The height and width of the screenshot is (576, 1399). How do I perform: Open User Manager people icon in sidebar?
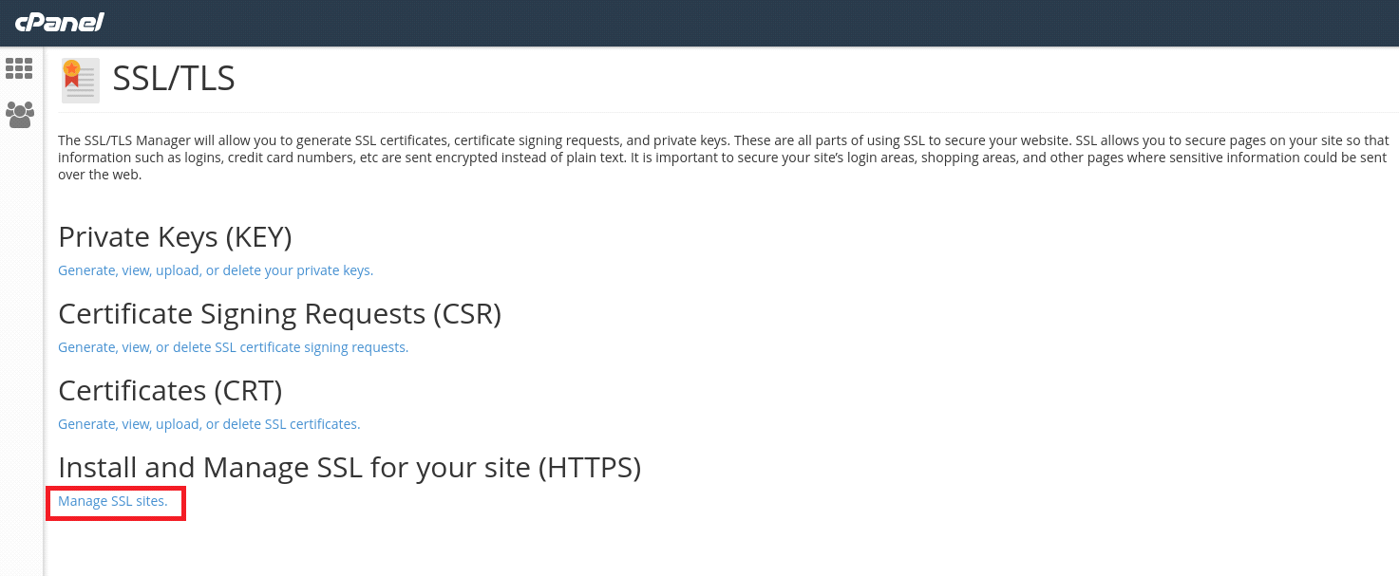pos(20,115)
